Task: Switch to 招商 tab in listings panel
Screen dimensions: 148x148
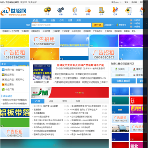Action: coord(78,101)
